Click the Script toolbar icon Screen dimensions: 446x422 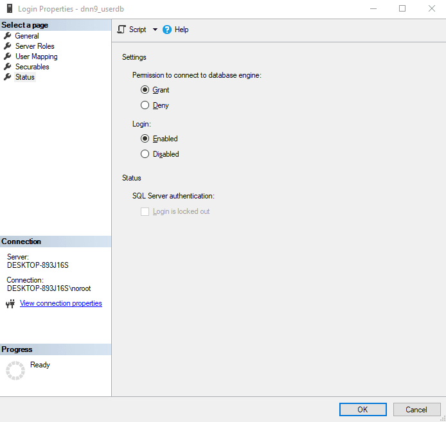pos(121,30)
